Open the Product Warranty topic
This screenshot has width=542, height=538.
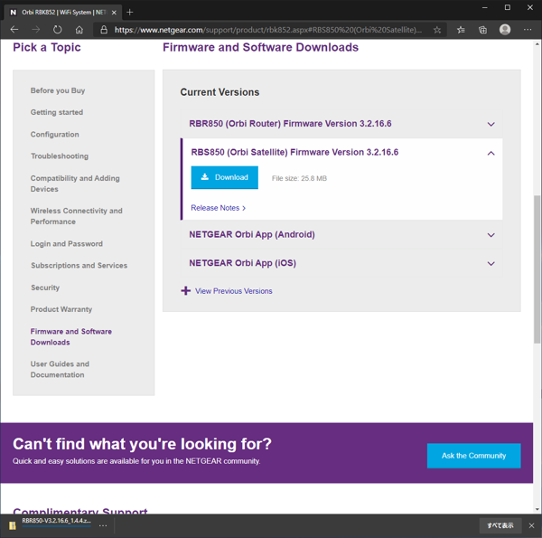click(61, 309)
